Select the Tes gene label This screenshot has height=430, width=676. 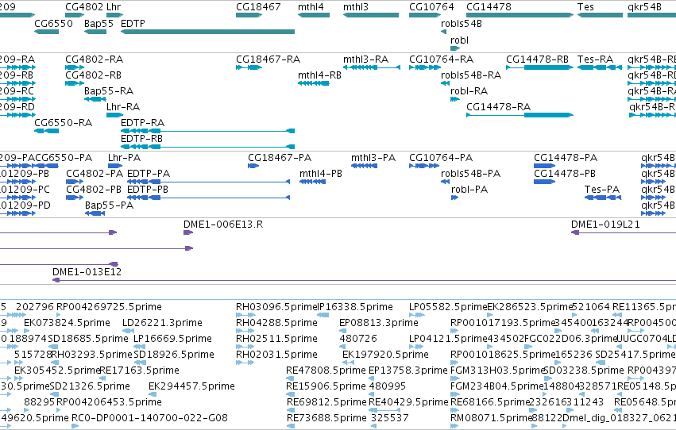pyautogui.click(x=585, y=7)
